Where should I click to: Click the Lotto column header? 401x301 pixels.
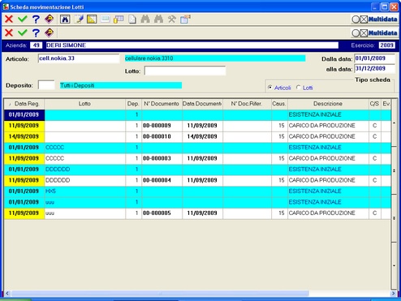point(84,104)
